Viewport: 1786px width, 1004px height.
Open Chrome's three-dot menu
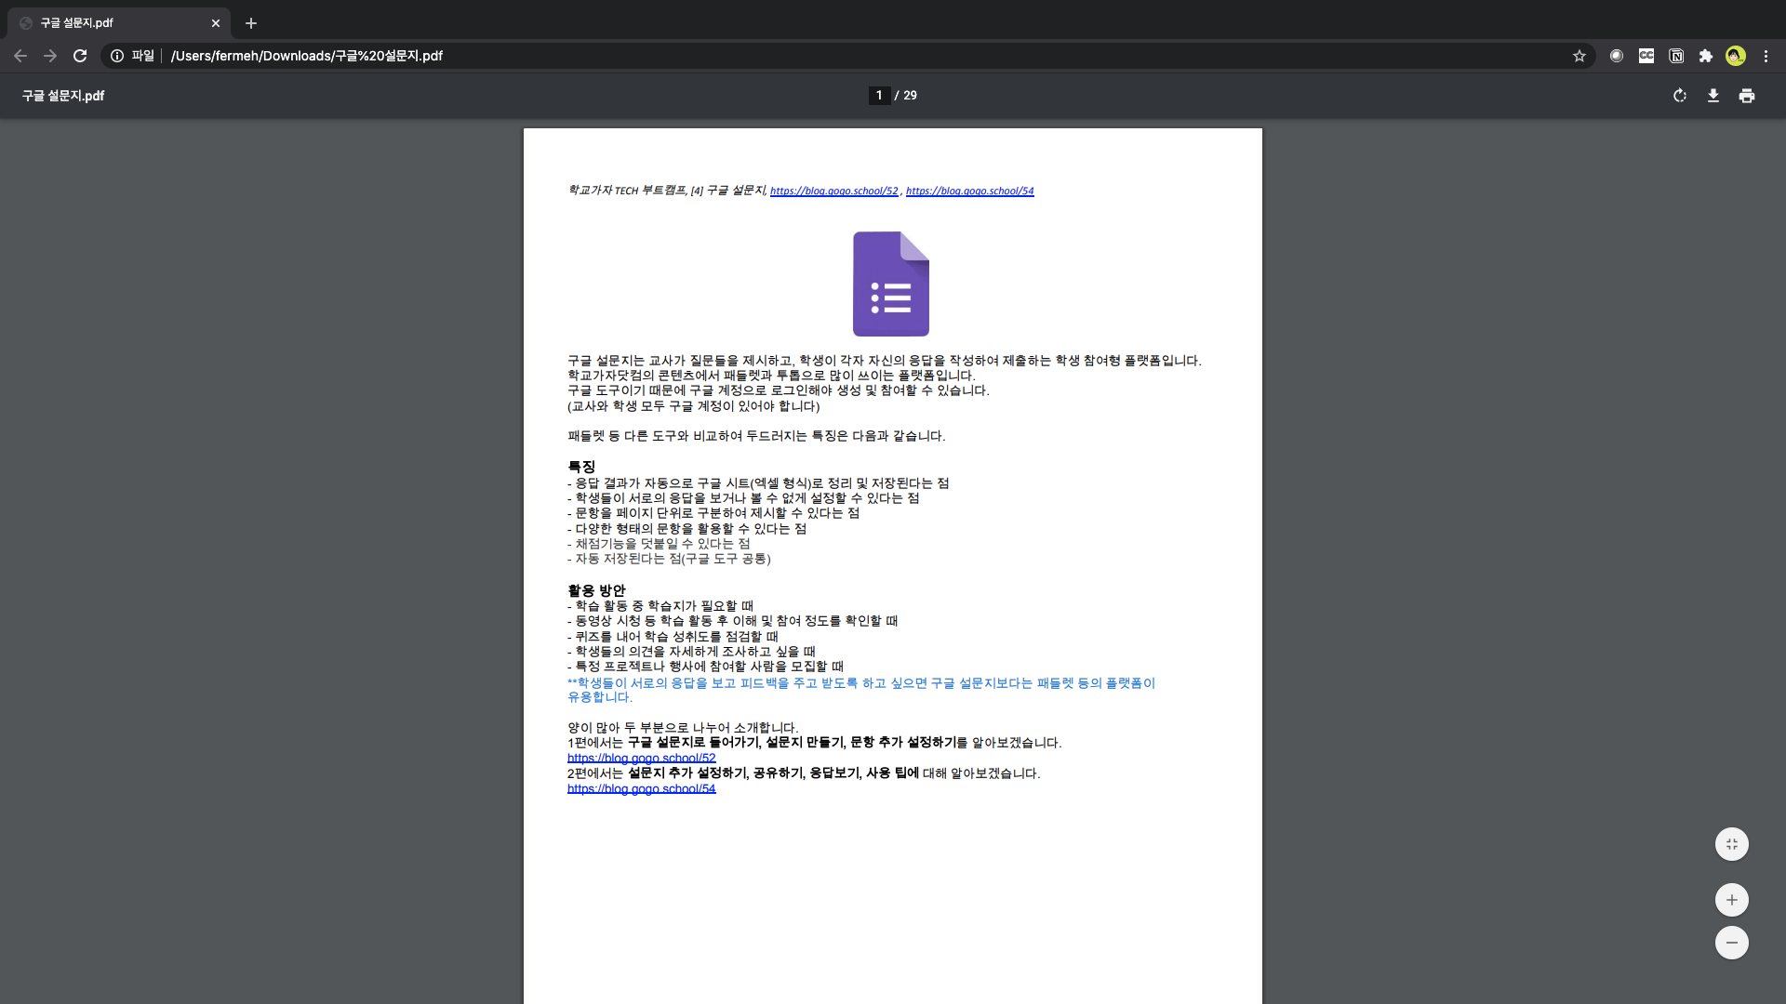1766,56
